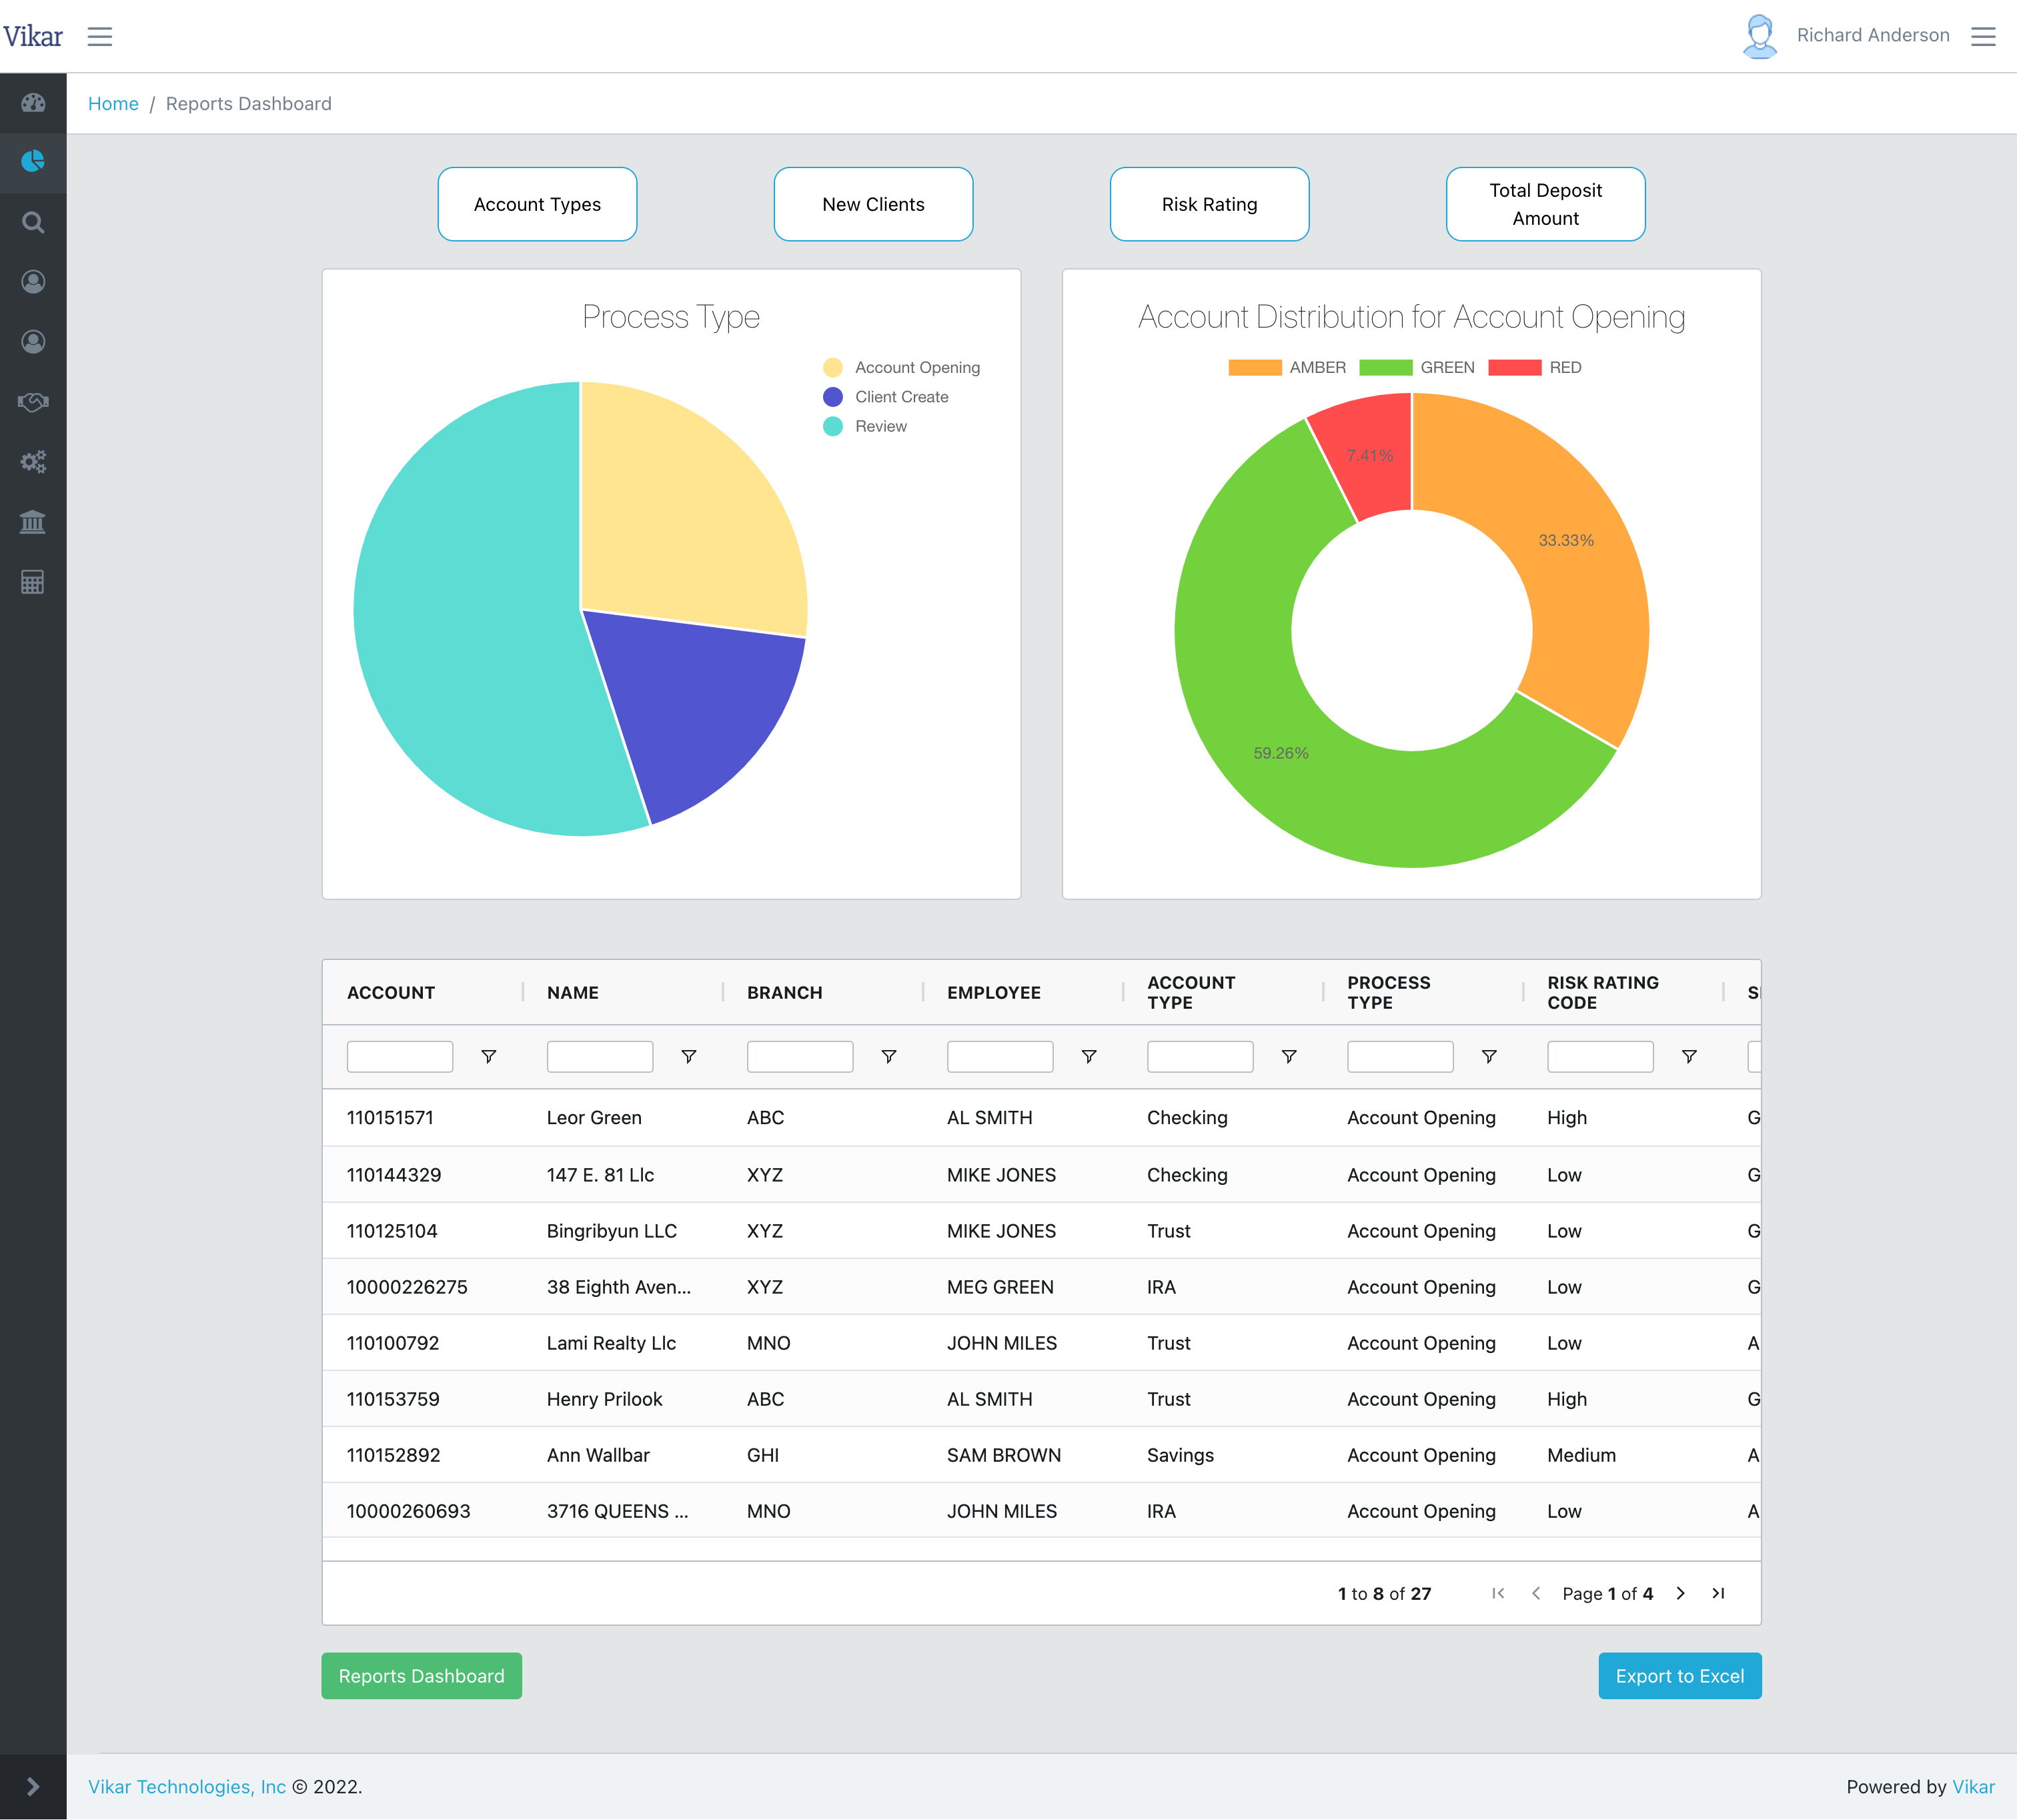Viewport: 2017px width, 1820px height.
Task: Toggle the hamburger menu next to Vikar logo
Action: click(x=100, y=37)
